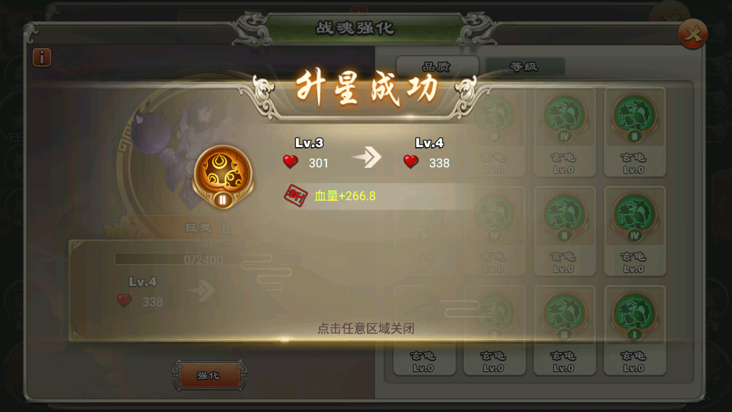
Task: Select the 玄龟 icon marked with I
Action: coord(634,316)
